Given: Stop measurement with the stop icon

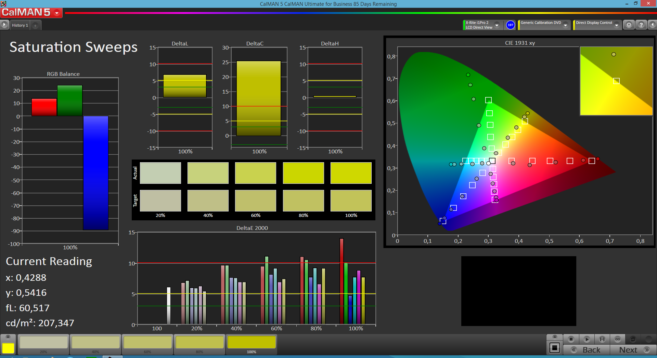Looking at the screenshot, I should tap(571, 339).
